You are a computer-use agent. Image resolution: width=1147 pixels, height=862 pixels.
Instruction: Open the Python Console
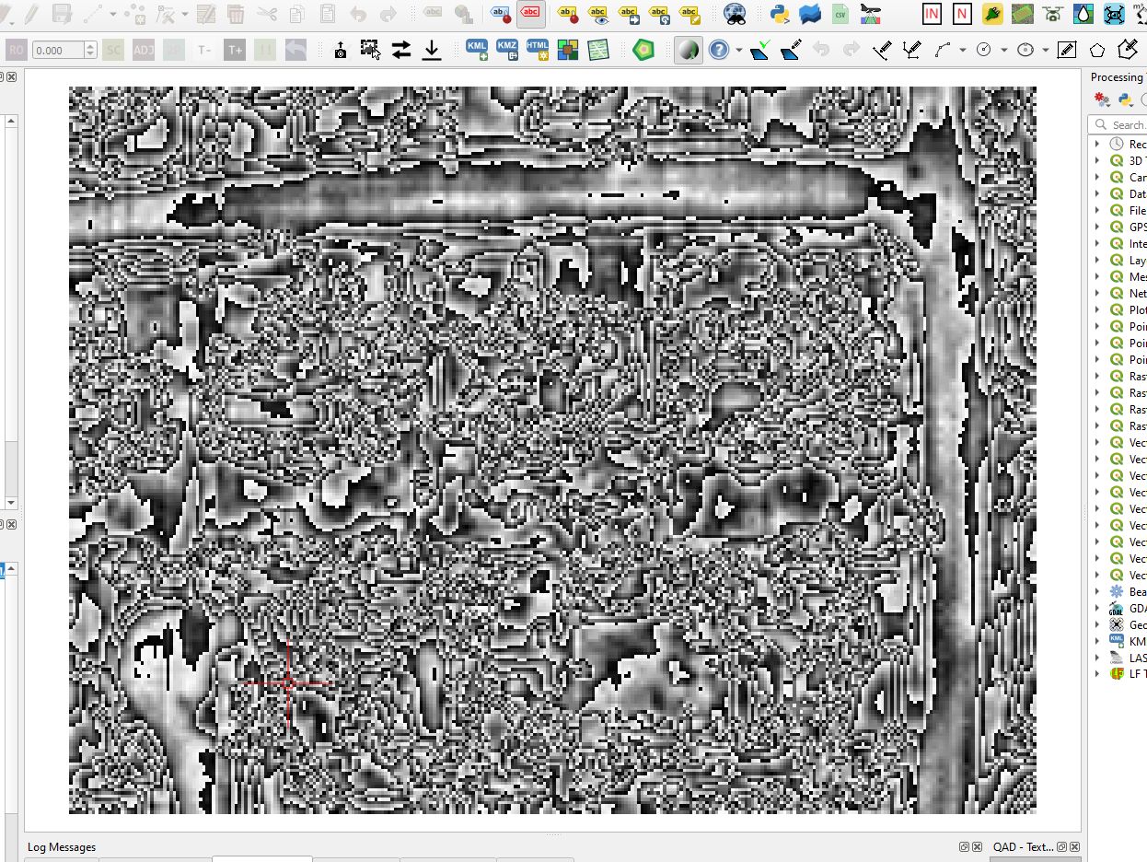(x=778, y=15)
